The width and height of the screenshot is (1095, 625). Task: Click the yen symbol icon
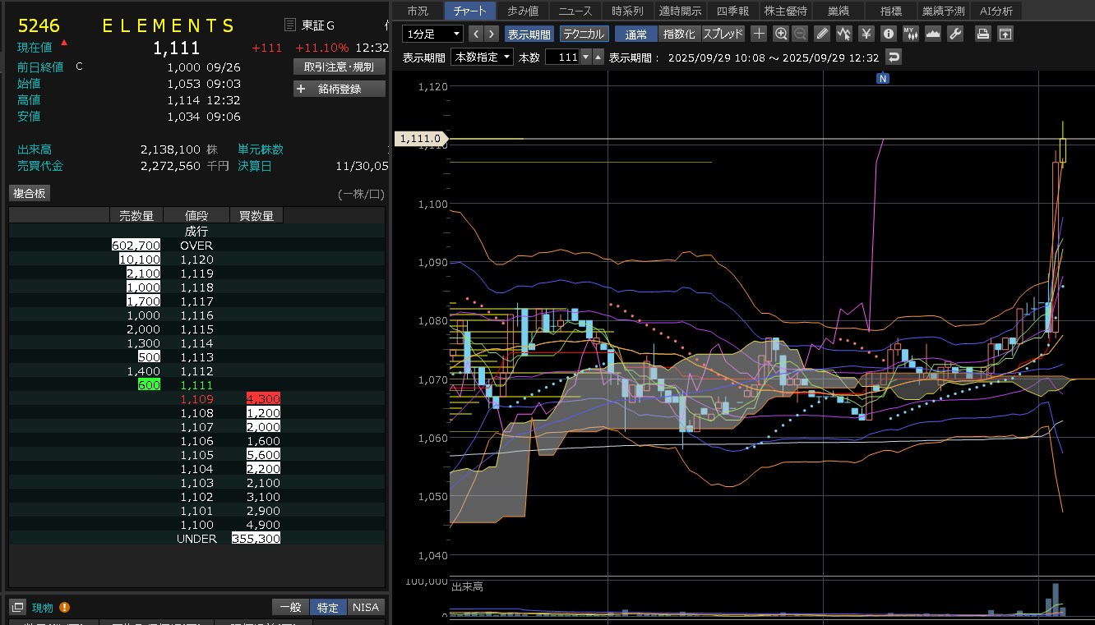tap(866, 34)
